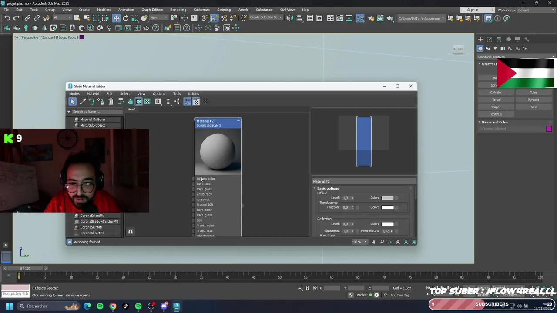557x313 pixels.
Task: Click the Sign In button
Action: [x=478, y=10]
